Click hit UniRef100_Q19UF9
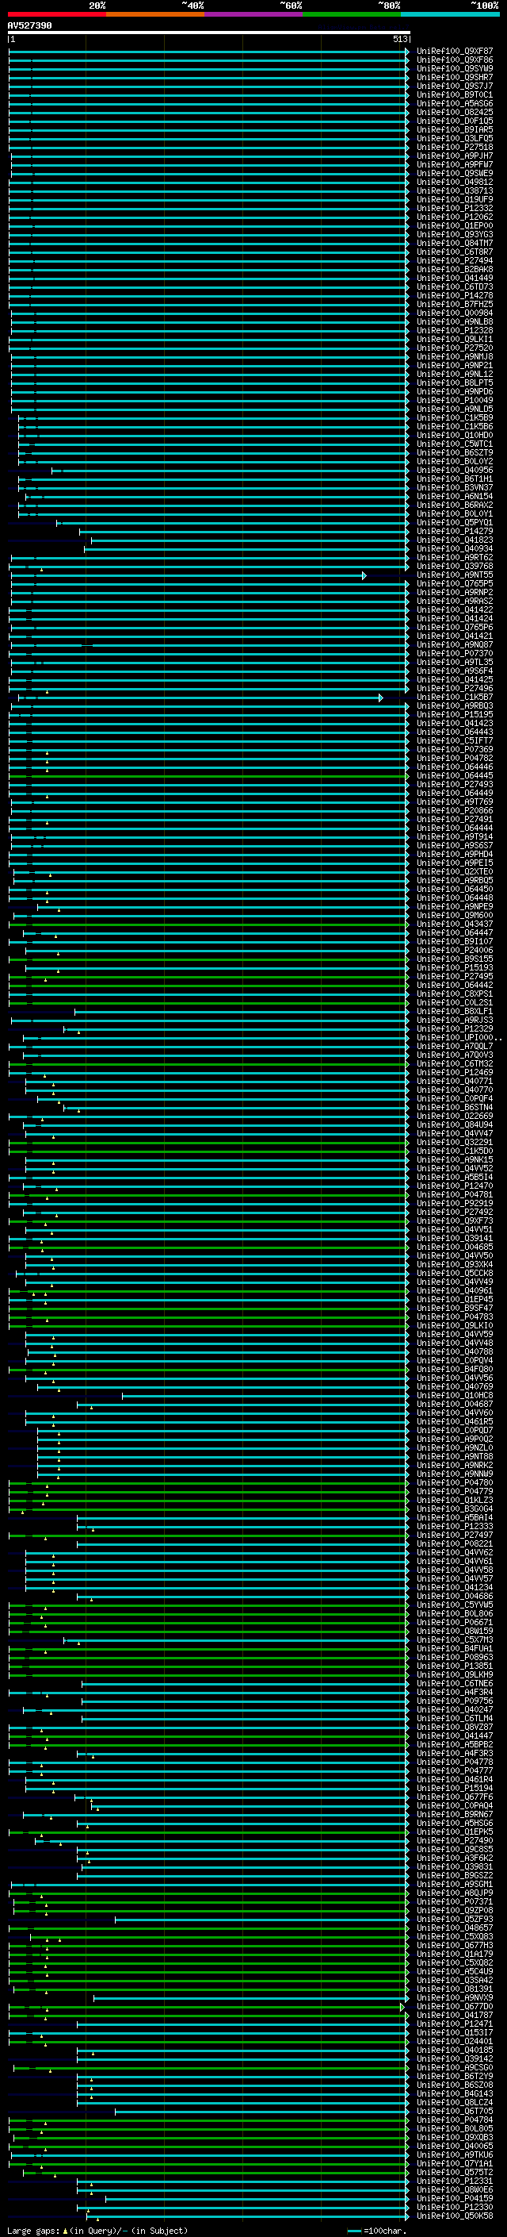 [455, 200]
